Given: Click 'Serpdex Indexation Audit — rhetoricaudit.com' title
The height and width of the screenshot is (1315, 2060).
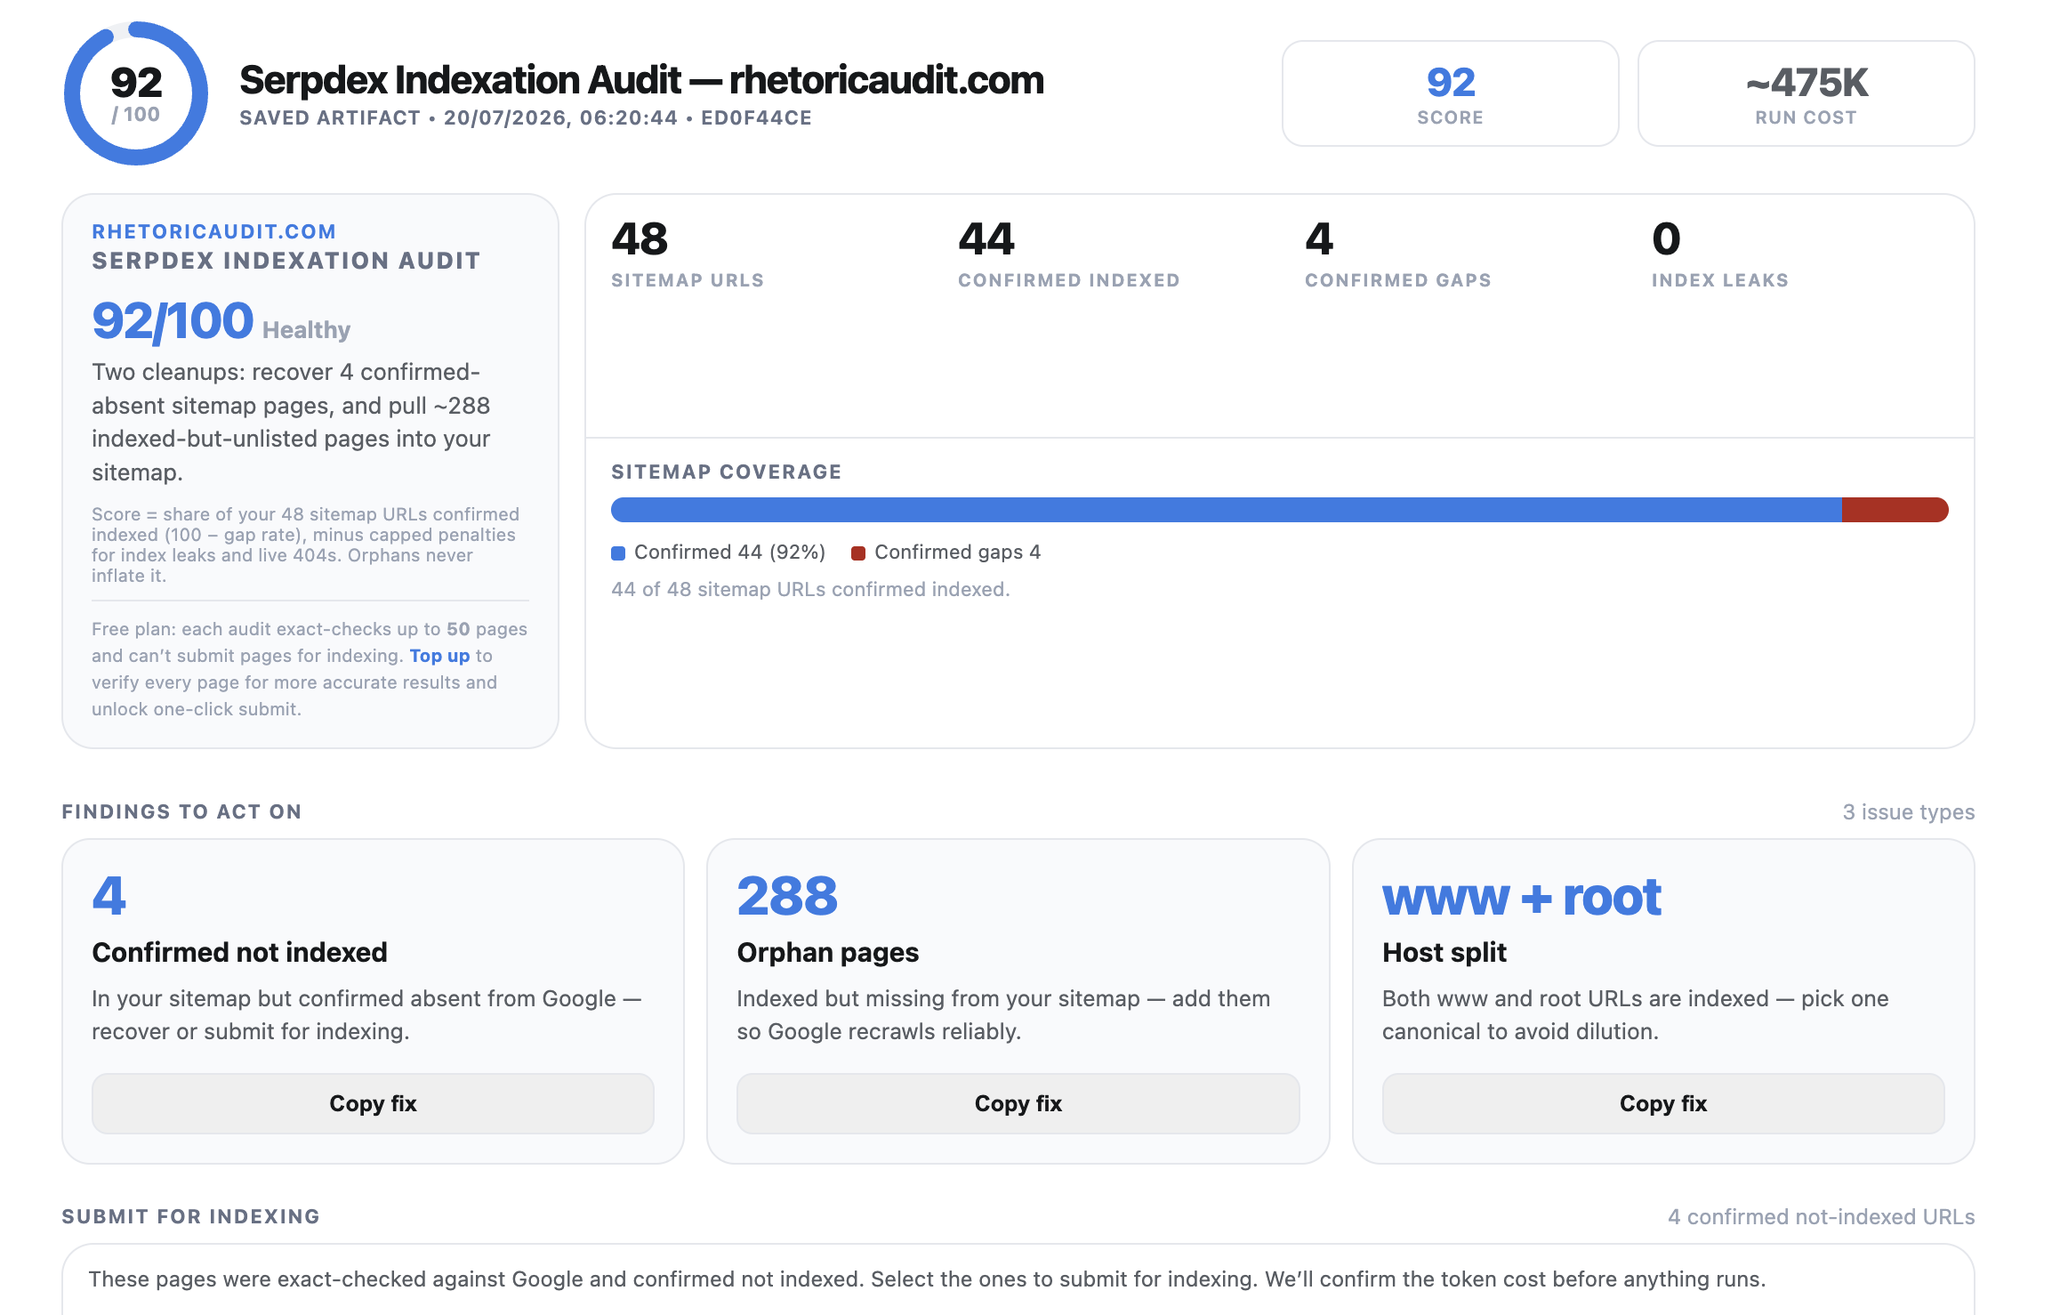Looking at the screenshot, I should click(641, 80).
